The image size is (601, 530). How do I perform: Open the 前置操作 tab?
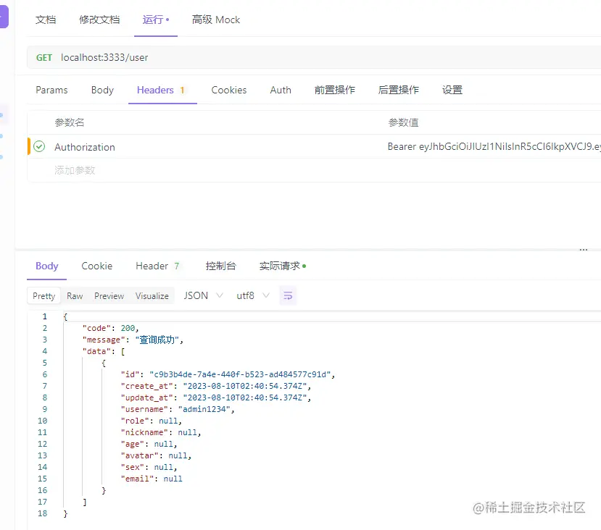click(x=335, y=90)
